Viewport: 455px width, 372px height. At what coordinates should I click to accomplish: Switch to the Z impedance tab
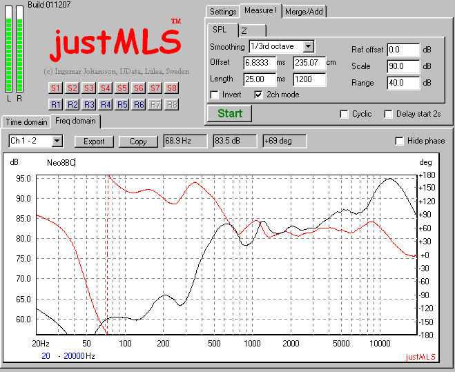click(x=252, y=31)
